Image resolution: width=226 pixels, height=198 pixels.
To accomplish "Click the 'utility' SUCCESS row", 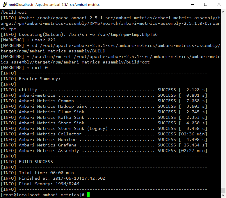I will click(104, 90).
